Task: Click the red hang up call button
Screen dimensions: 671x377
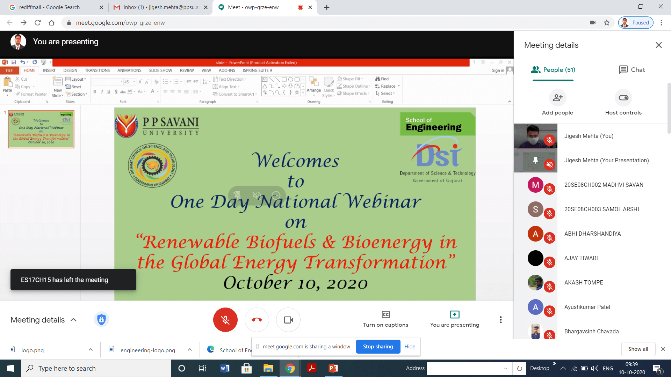Action: 257,320
